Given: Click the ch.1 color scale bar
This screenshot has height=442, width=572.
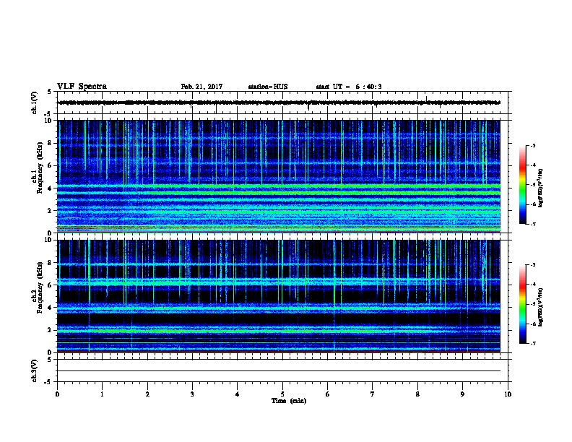Looking at the screenshot, I should click(x=522, y=185).
